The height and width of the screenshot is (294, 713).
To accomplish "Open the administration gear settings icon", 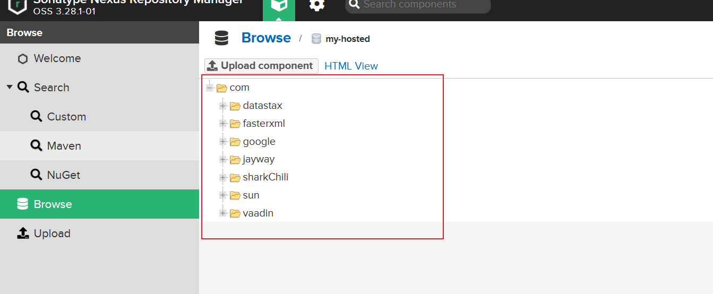I will (x=317, y=5).
